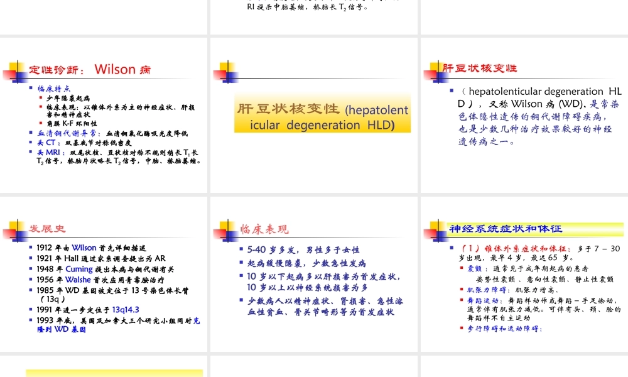Select the 发展史 slide thumbnail
The height and width of the screenshot is (377, 628).
point(104,275)
